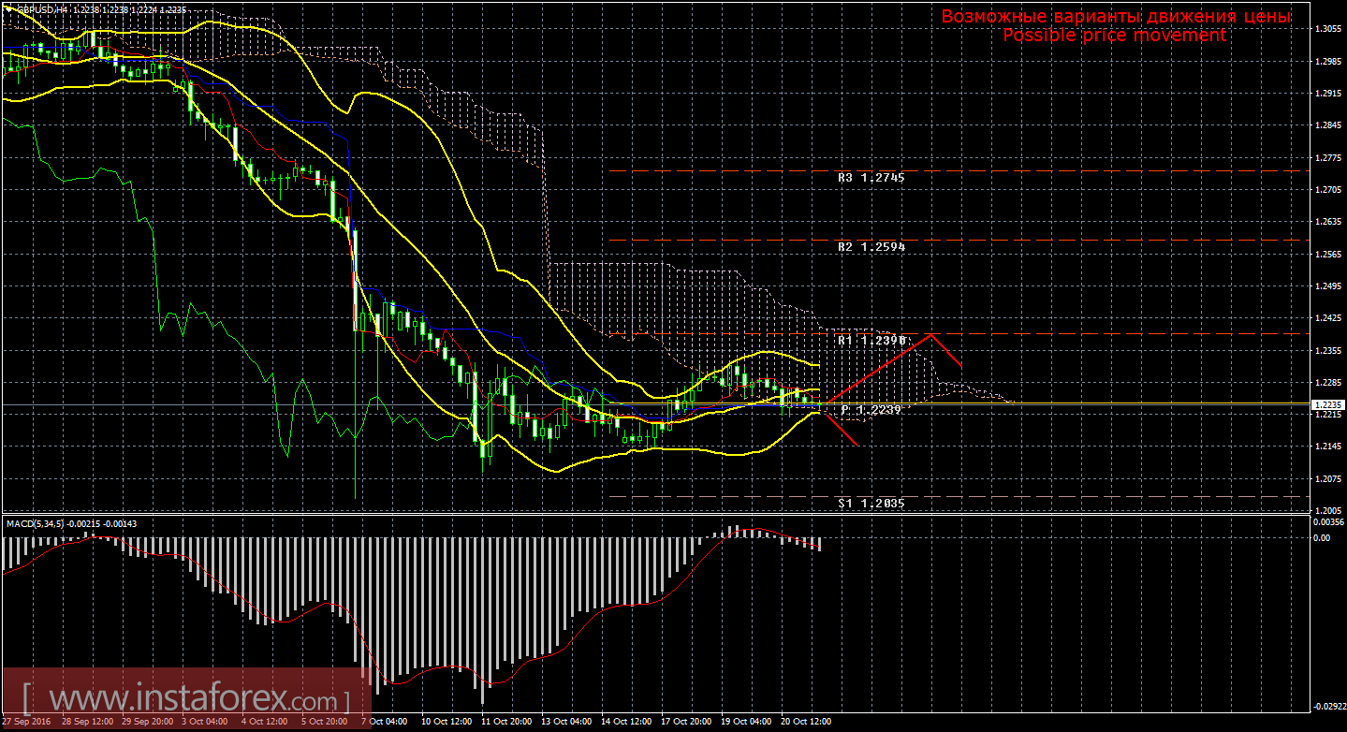The height and width of the screenshot is (732, 1347).
Task: Click the current price tag 1.2235 on price axis
Action: click(1327, 405)
